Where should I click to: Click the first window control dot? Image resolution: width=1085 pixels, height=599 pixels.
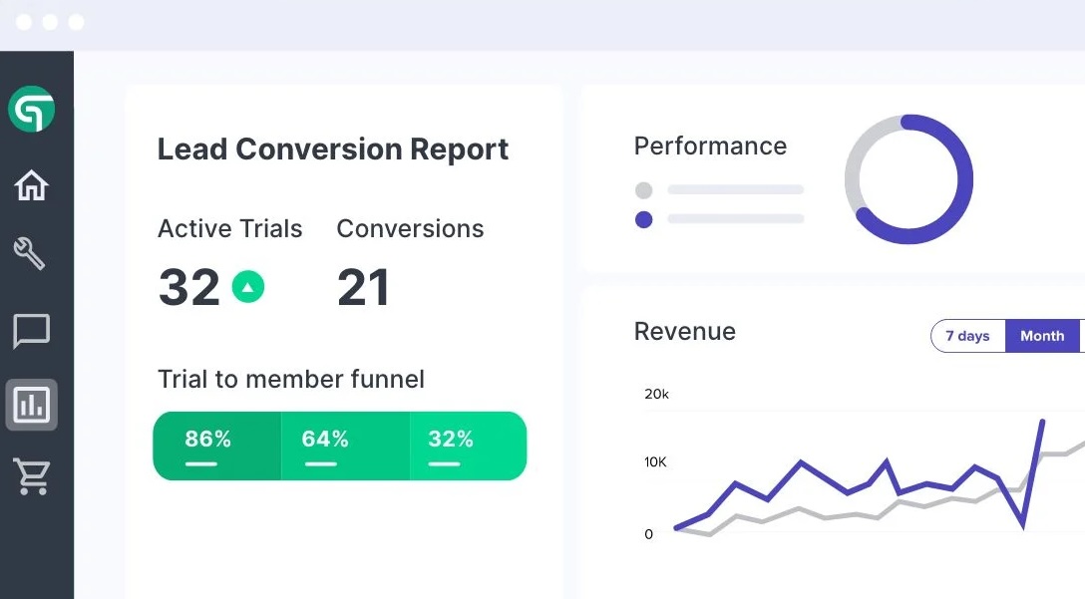click(x=24, y=22)
